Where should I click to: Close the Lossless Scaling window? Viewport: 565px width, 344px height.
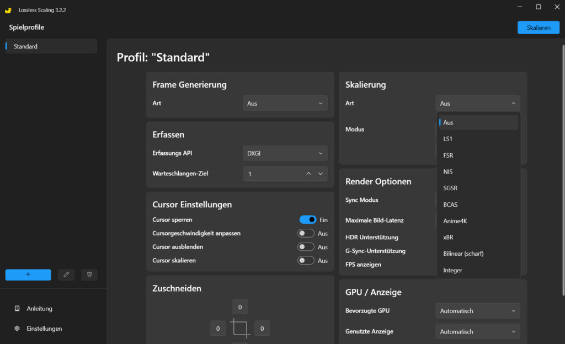(557, 7)
